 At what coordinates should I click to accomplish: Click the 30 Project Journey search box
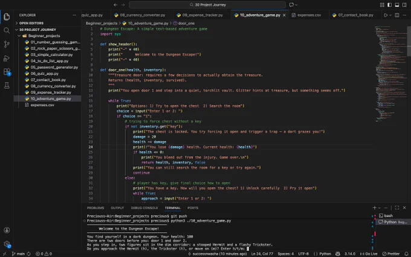[x=207, y=5]
